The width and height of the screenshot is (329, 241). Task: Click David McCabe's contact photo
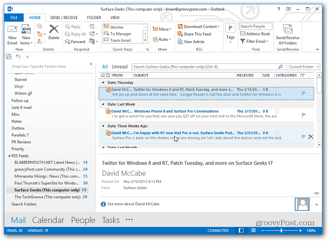coord(302,204)
